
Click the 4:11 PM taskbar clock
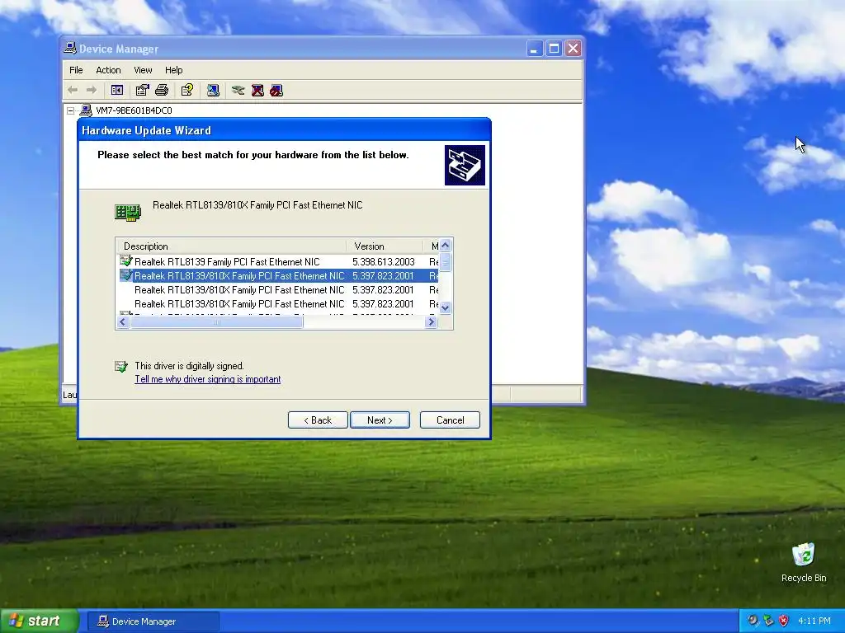814,621
